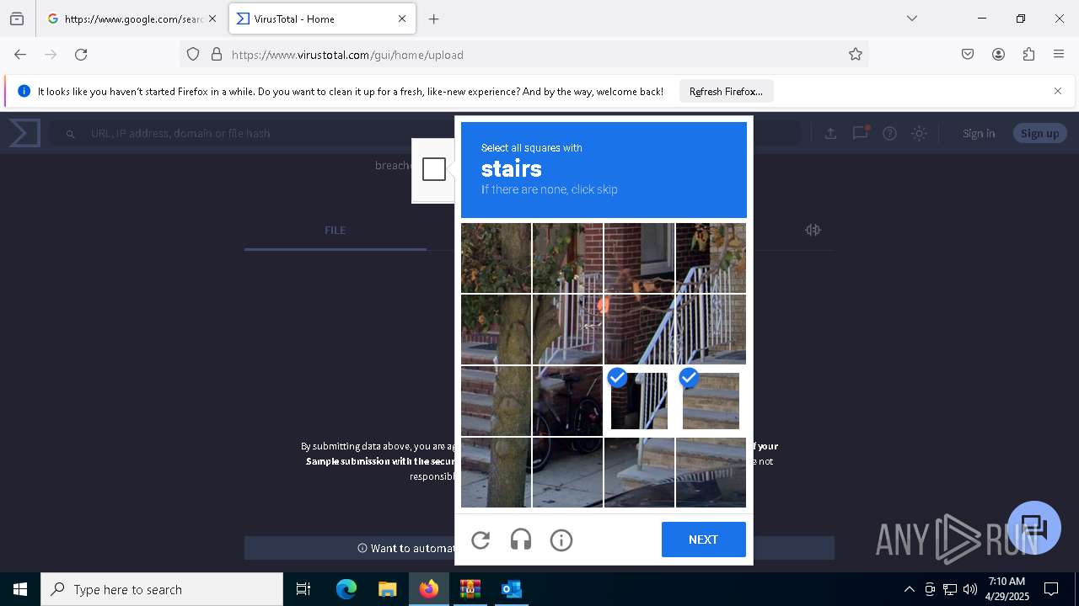Open the VirusTotal chat widget
The image size is (1079, 606).
1034,528
